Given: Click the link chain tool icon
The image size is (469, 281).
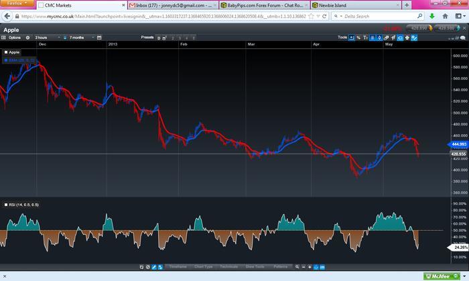Looking at the screenshot, I should [x=386, y=38].
